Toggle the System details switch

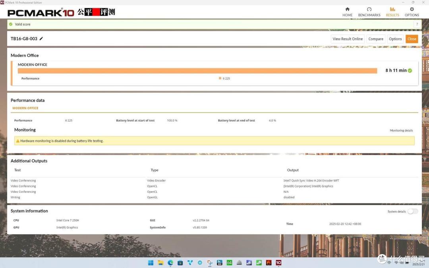tap(413, 211)
